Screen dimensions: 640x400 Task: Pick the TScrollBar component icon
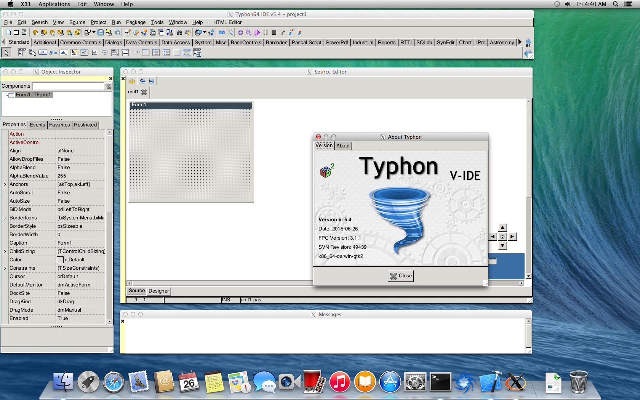point(136,52)
